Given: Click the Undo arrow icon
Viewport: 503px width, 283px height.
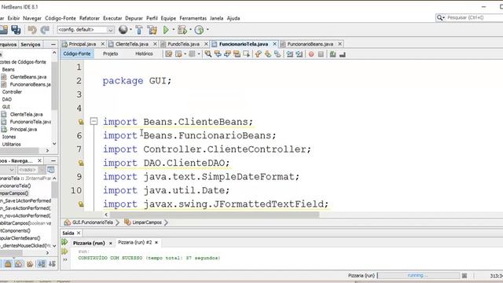Looking at the screenshot, I should point(32,30).
